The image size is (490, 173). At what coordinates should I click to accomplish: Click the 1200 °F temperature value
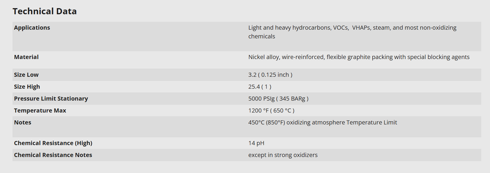pyautogui.click(x=271, y=110)
